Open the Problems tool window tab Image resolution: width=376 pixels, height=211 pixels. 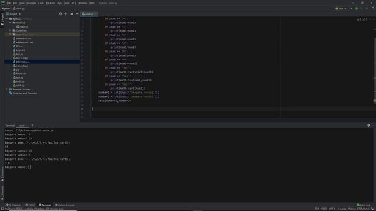click(x=14, y=205)
